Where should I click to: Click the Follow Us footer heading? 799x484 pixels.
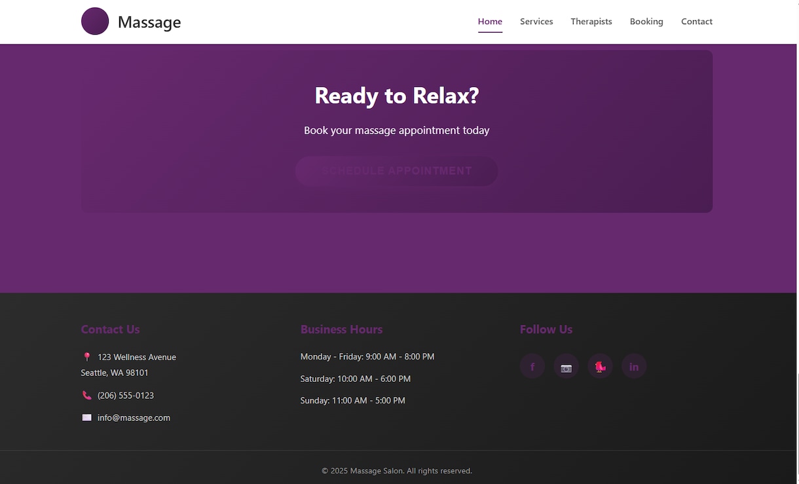tap(546, 329)
